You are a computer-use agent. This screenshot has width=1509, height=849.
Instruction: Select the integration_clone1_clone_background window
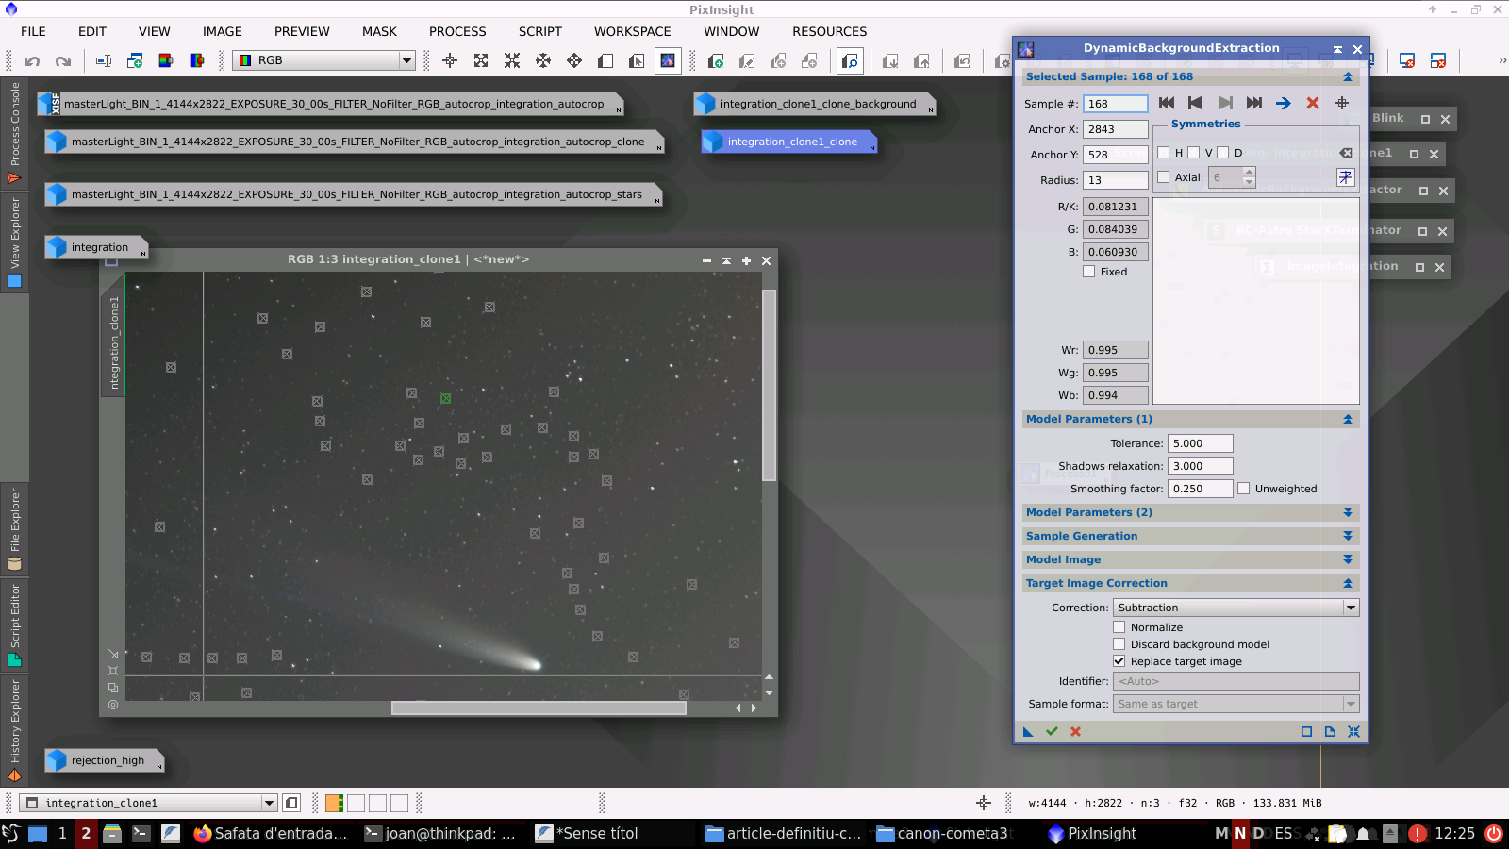(817, 104)
